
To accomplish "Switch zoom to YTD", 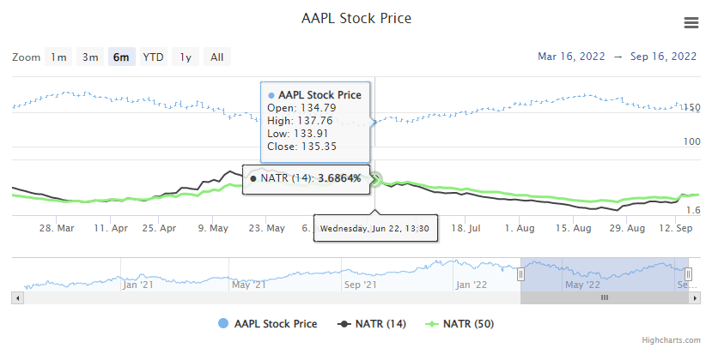I will (x=153, y=57).
